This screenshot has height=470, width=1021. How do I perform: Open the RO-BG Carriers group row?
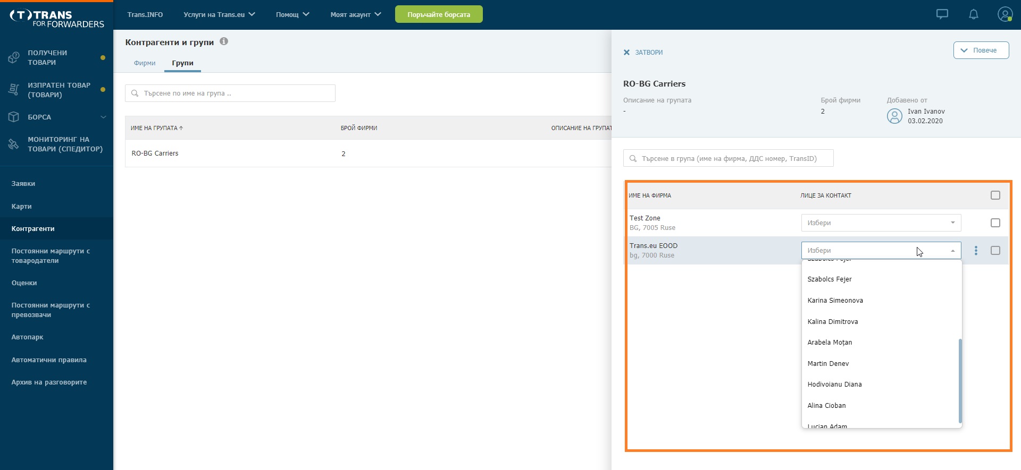click(368, 153)
